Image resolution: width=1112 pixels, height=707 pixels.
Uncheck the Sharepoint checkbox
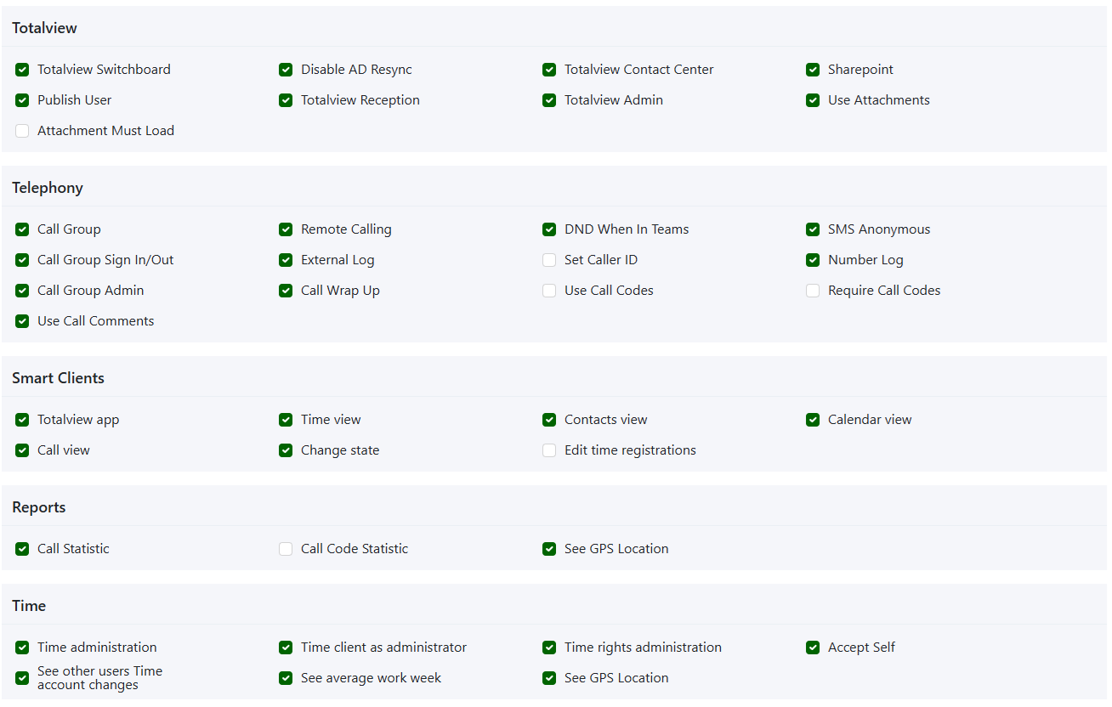click(x=813, y=70)
